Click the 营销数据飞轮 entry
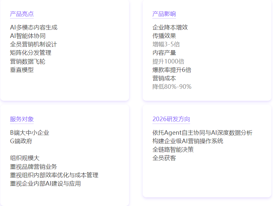The width and height of the screenshot is (274, 206). click(x=27, y=62)
